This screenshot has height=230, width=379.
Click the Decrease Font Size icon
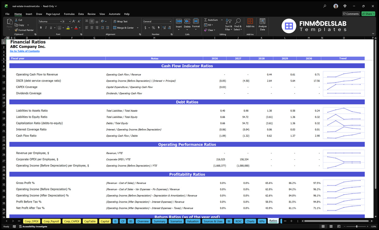click(79, 21)
